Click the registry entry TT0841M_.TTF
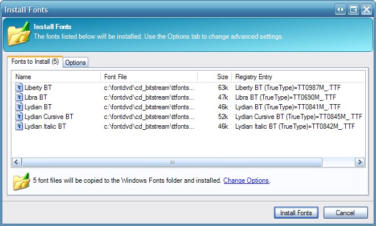This screenshot has height=226, width=376. coord(288,107)
